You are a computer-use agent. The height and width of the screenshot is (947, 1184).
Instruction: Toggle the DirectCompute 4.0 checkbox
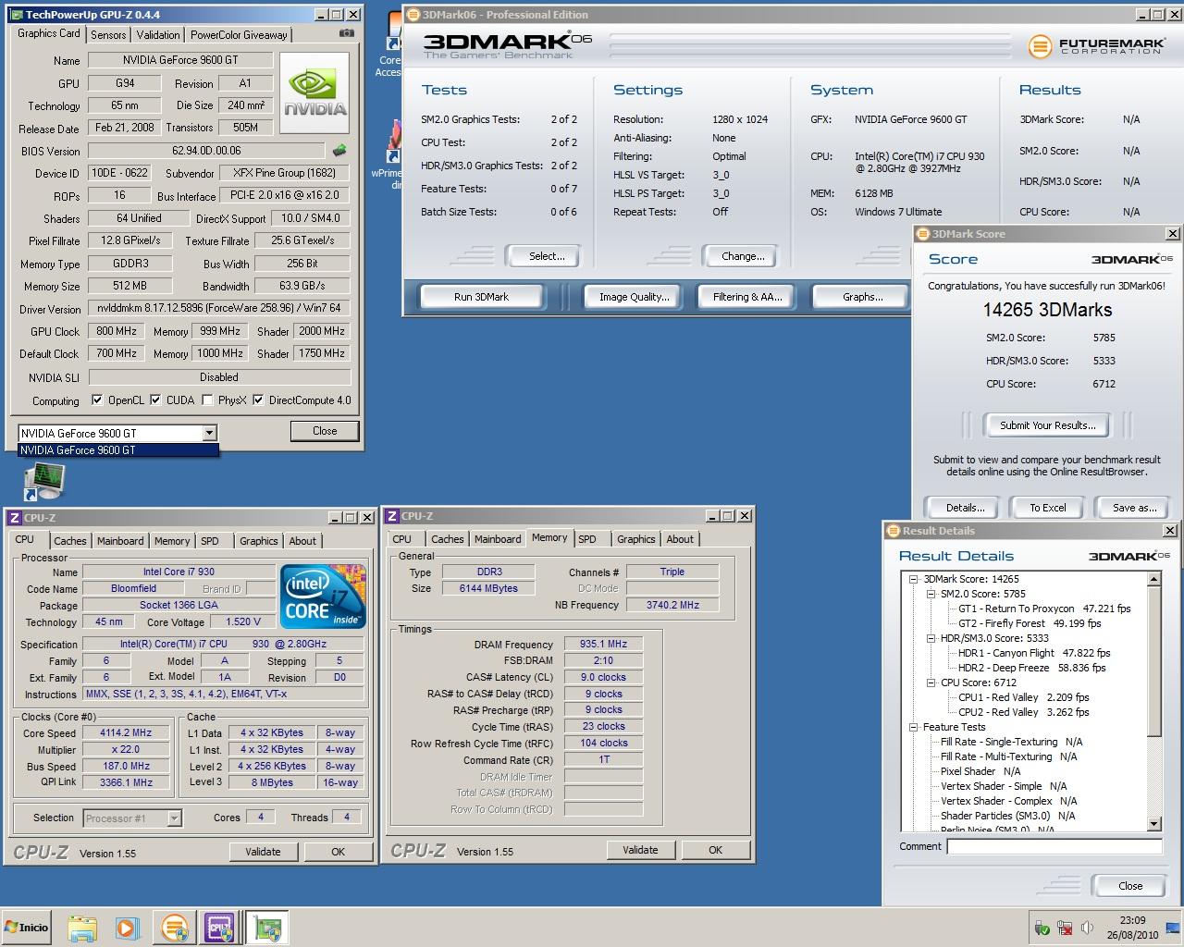tap(258, 400)
